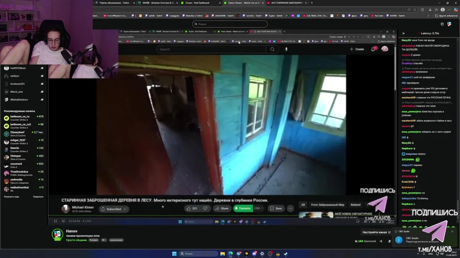Image resolution: width=460 pixels, height=258 pixels.
Task: Open followed channel skillzor
Action: (23, 76)
